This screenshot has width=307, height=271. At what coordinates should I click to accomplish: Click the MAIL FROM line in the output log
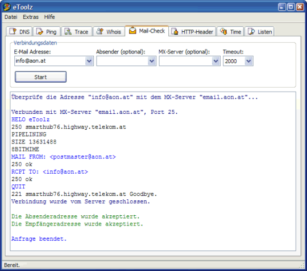pos(64,157)
